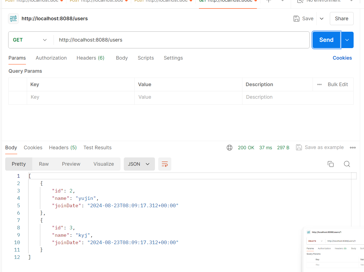Image resolution: width=364 pixels, height=272 pixels.
Task: Switch to the Params tab
Action: [x=17, y=58]
